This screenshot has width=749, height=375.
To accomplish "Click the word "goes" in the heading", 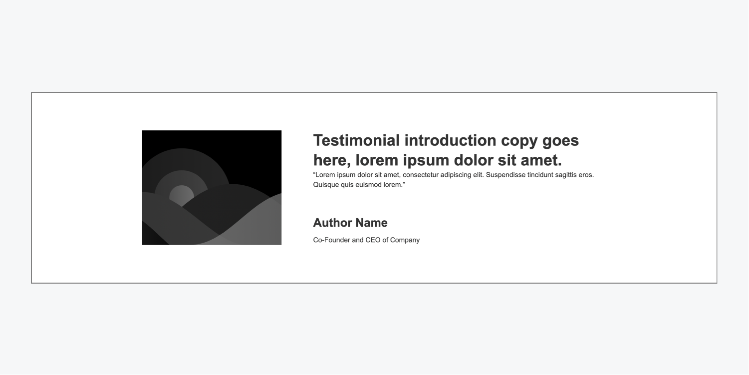I will 560,141.
